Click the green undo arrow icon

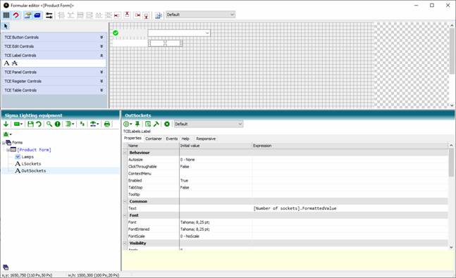[x=39, y=124]
